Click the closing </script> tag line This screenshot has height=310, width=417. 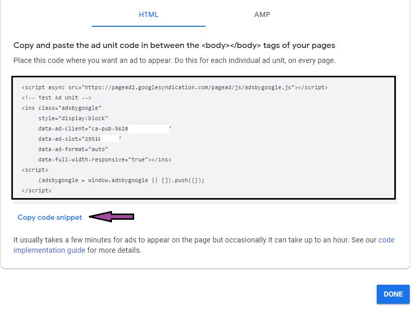point(37,191)
